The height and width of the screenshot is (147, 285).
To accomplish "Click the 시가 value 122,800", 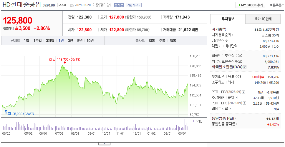I will 84,30.
